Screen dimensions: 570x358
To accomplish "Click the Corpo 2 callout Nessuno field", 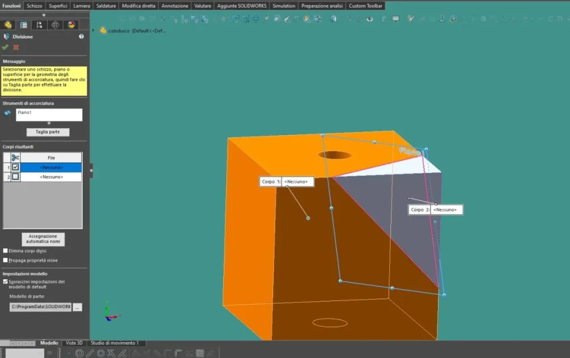I will (447, 210).
